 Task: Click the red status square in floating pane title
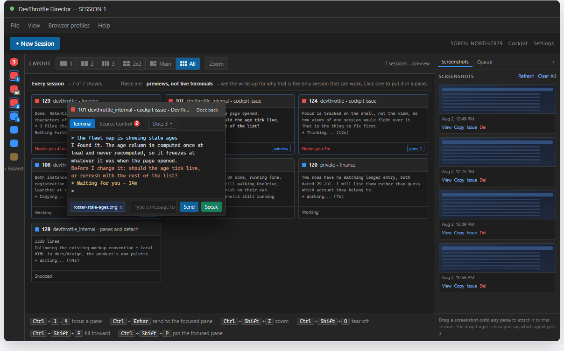[74, 110]
